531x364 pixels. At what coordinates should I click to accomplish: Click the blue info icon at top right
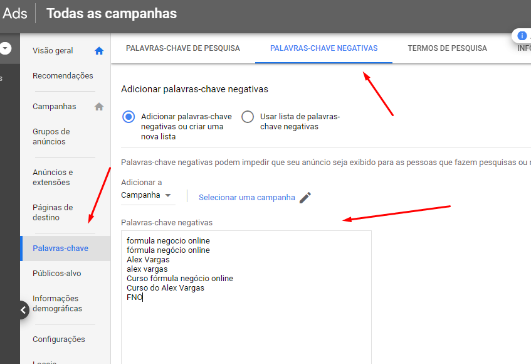pyautogui.click(x=522, y=36)
